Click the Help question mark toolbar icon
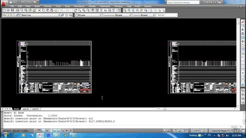This screenshot has height=138, width=246. (x=119, y=10)
